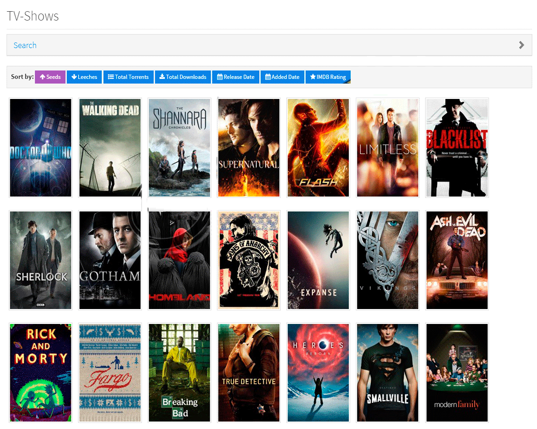
Task: Open the Heroes Reborn poster
Action: (x=318, y=373)
